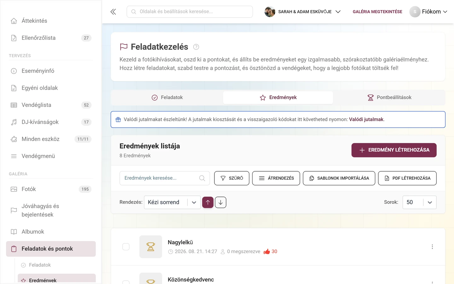
Task: Click the Fotók image icon
Action: [x=14, y=189]
